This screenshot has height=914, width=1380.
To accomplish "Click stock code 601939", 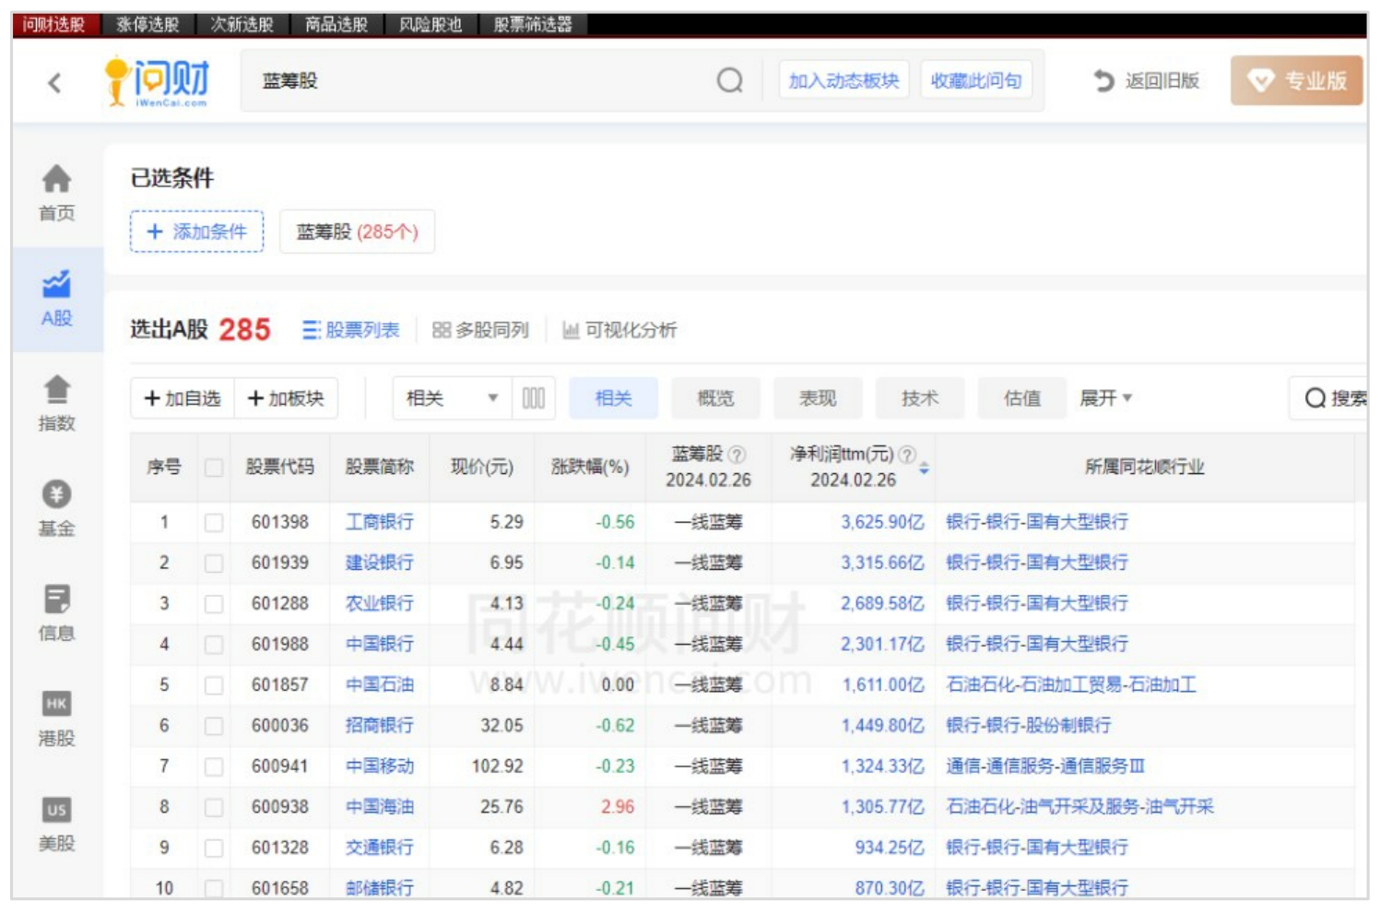I will [x=280, y=564].
